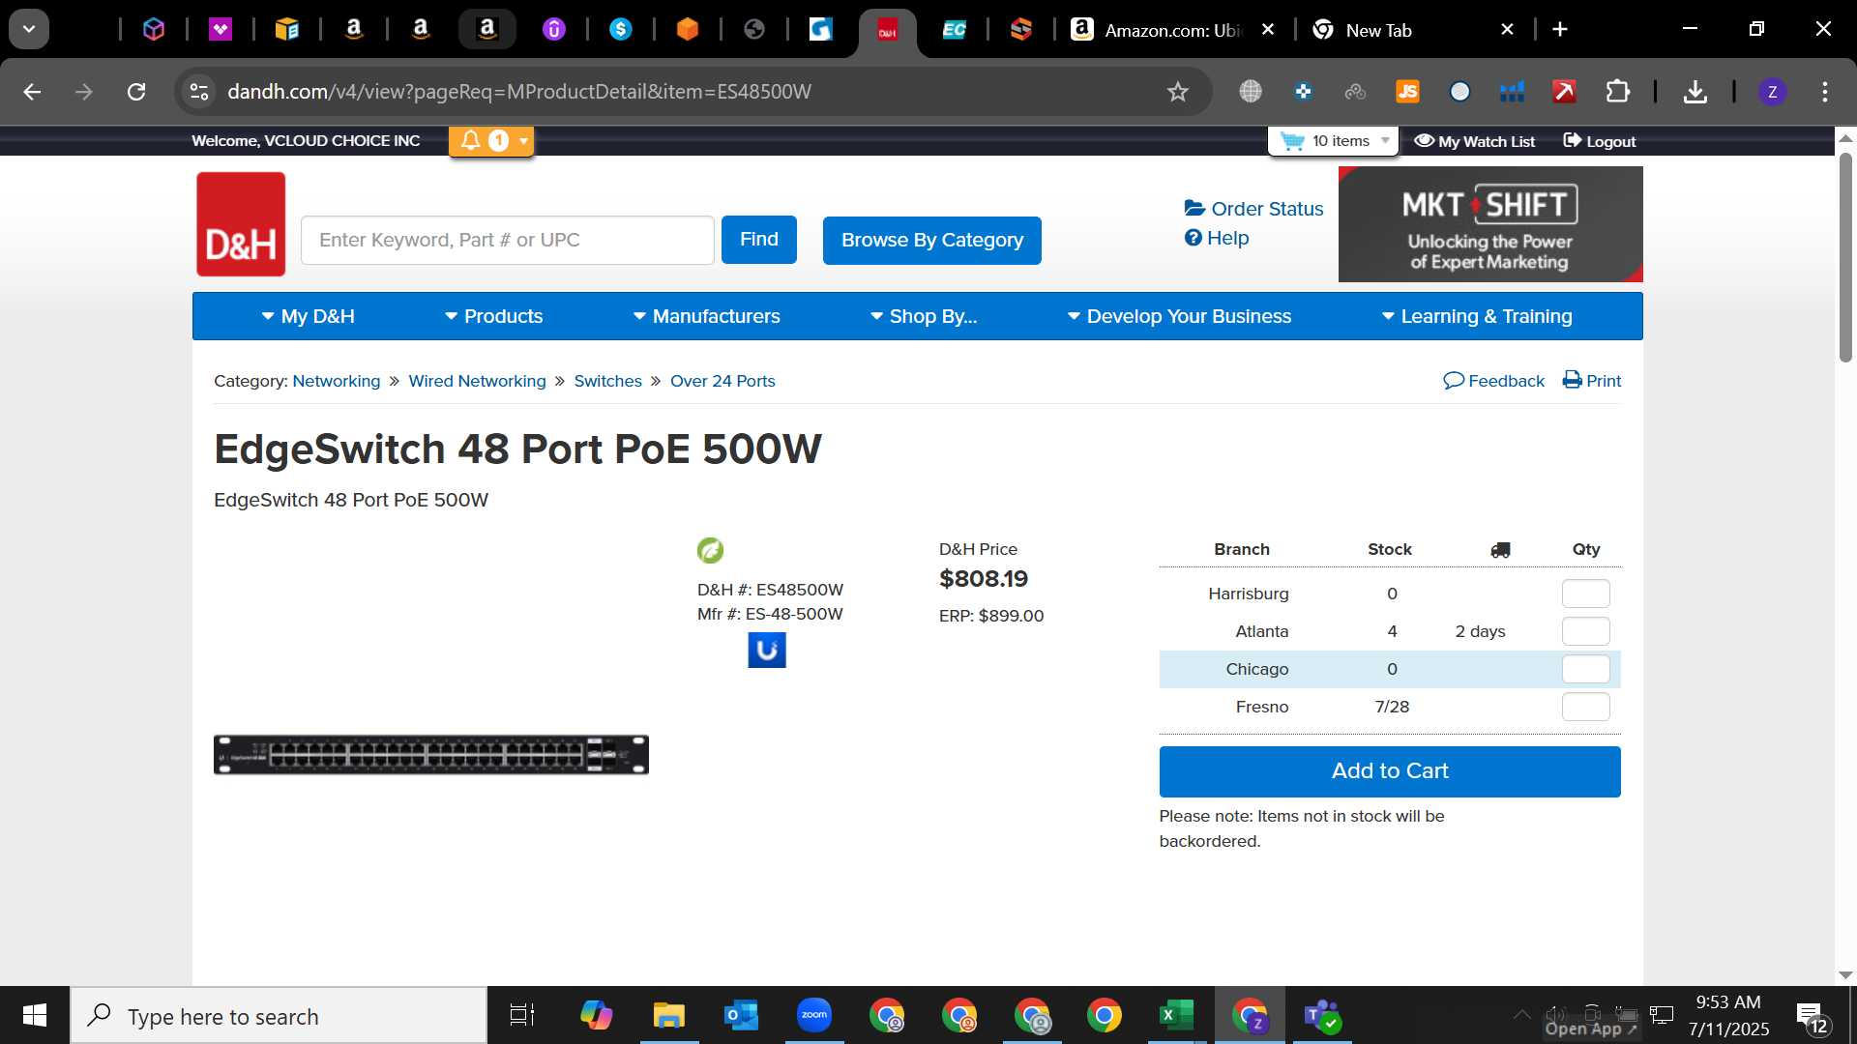The image size is (1857, 1044).
Task: Open the EdgeSwitch product image
Action: pos(431,755)
